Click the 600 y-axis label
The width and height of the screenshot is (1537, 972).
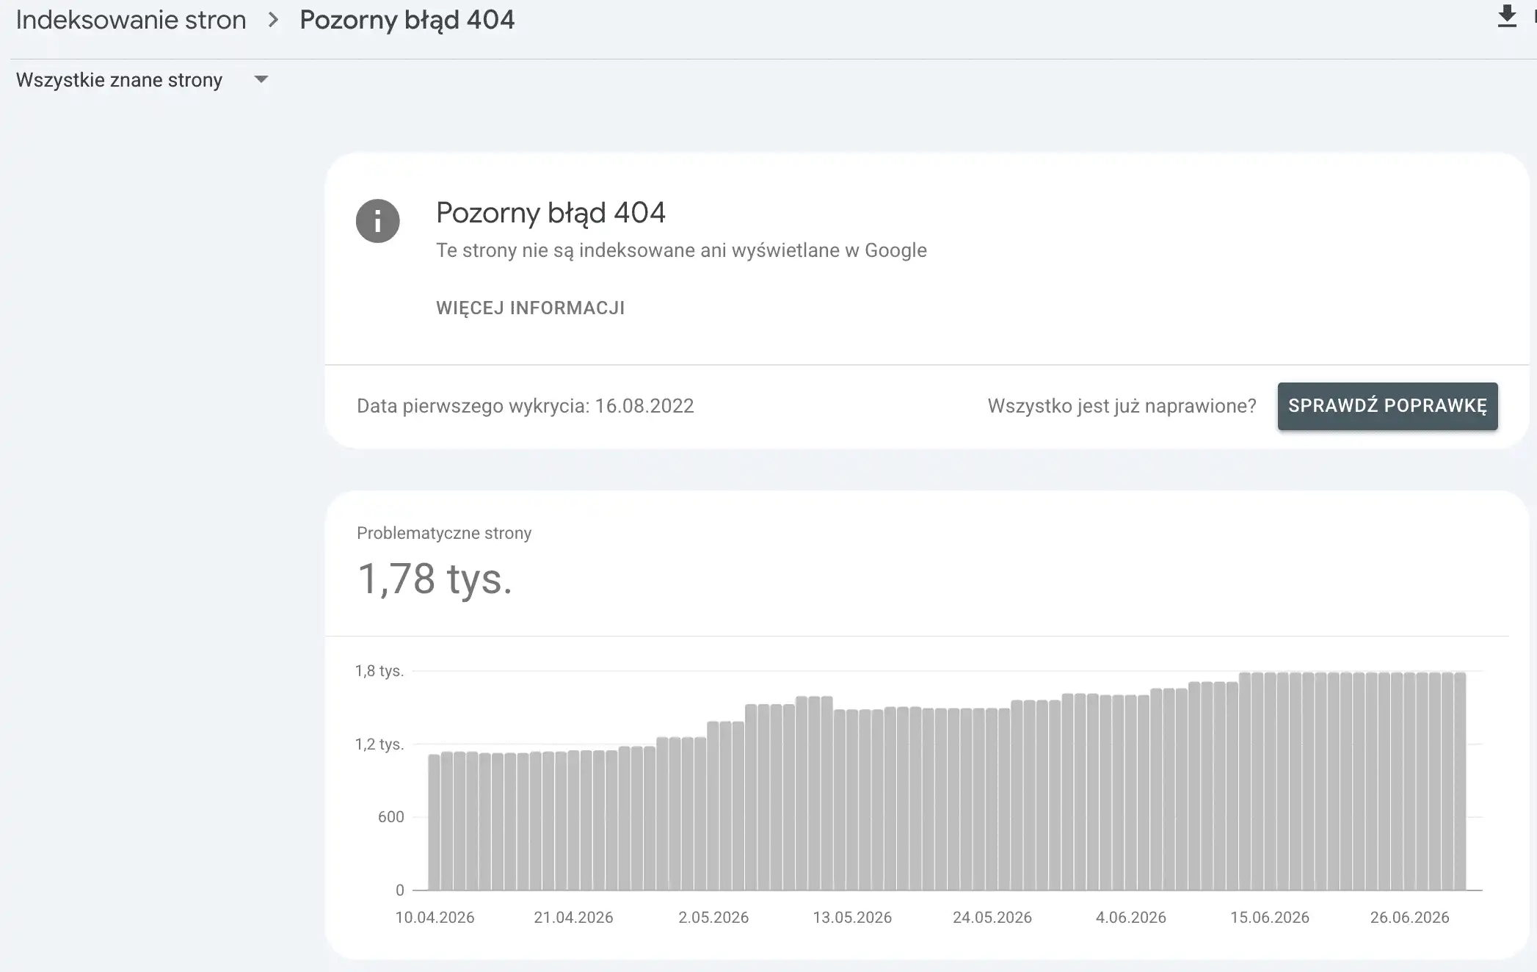[x=390, y=817]
